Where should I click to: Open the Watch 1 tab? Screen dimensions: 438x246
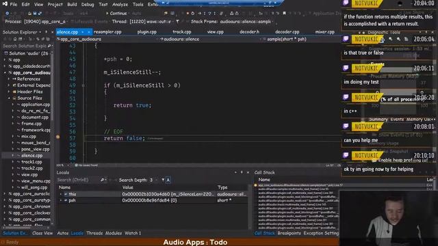(133, 233)
